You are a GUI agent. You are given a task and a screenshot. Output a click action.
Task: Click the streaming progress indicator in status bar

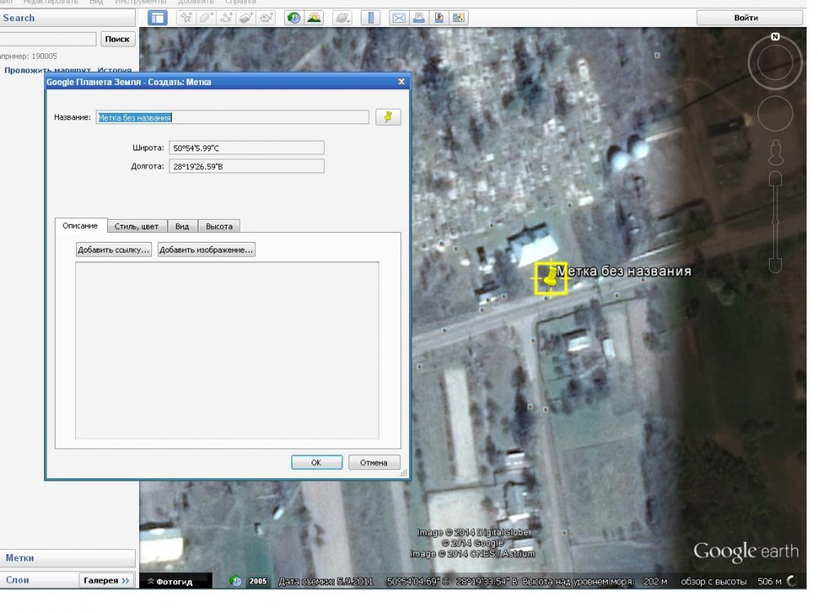tap(792, 580)
